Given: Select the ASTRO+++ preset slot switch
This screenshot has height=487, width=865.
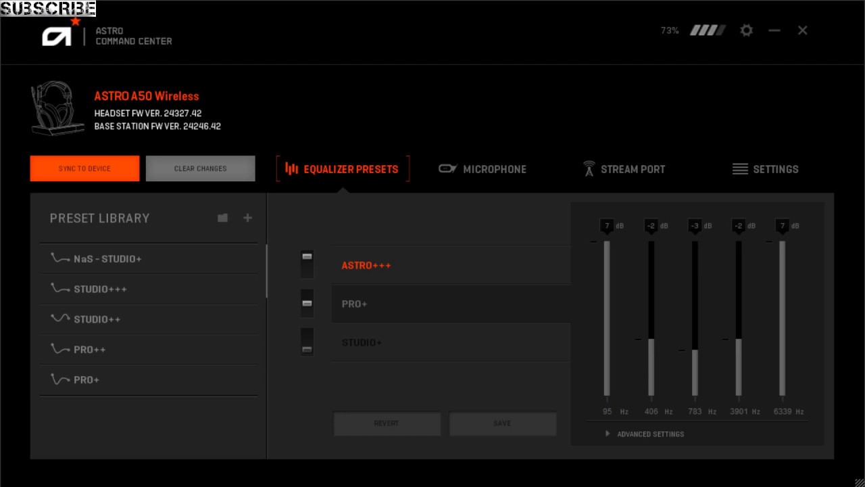Looking at the screenshot, I should point(307,264).
